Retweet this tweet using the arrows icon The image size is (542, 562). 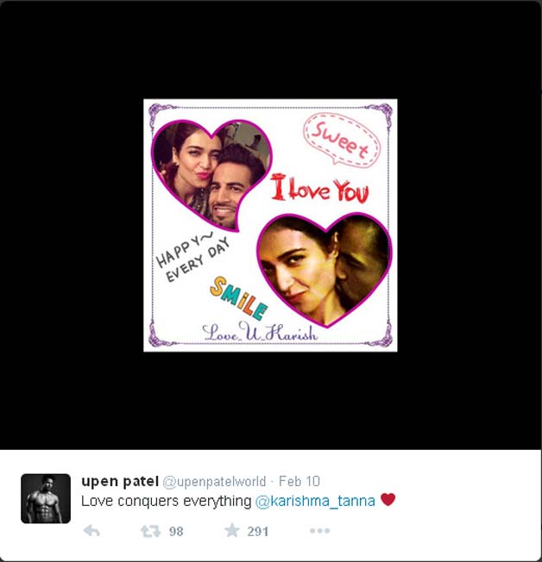click(150, 531)
